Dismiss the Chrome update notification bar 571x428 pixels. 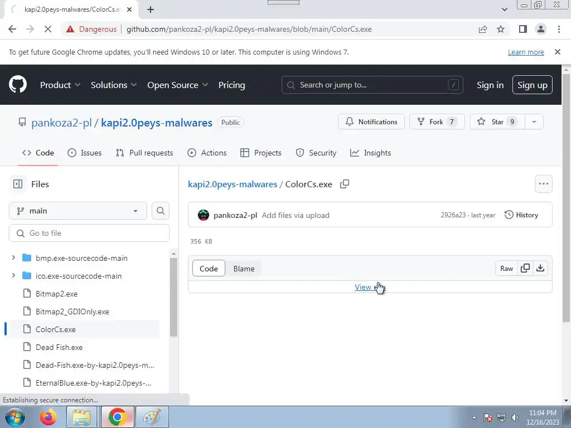tap(557, 52)
